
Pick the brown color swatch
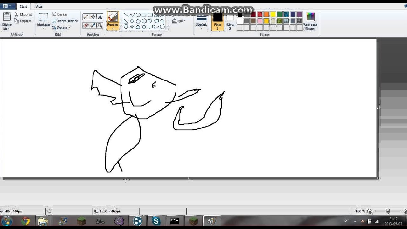pyautogui.click(x=253, y=21)
